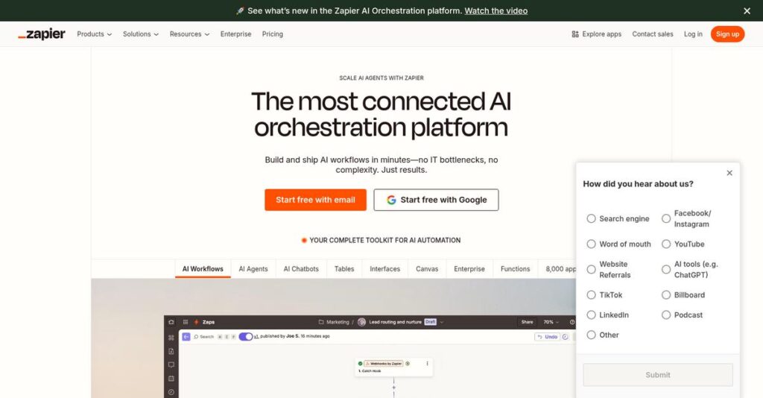Open the three-dot menu on the Webhooks step
Viewport: 763px width, 398px height.
427,364
